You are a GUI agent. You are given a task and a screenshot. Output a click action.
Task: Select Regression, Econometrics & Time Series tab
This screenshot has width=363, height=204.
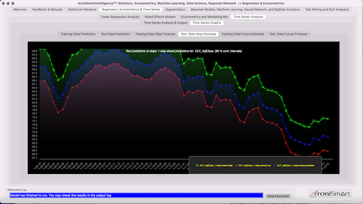click(x=131, y=10)
